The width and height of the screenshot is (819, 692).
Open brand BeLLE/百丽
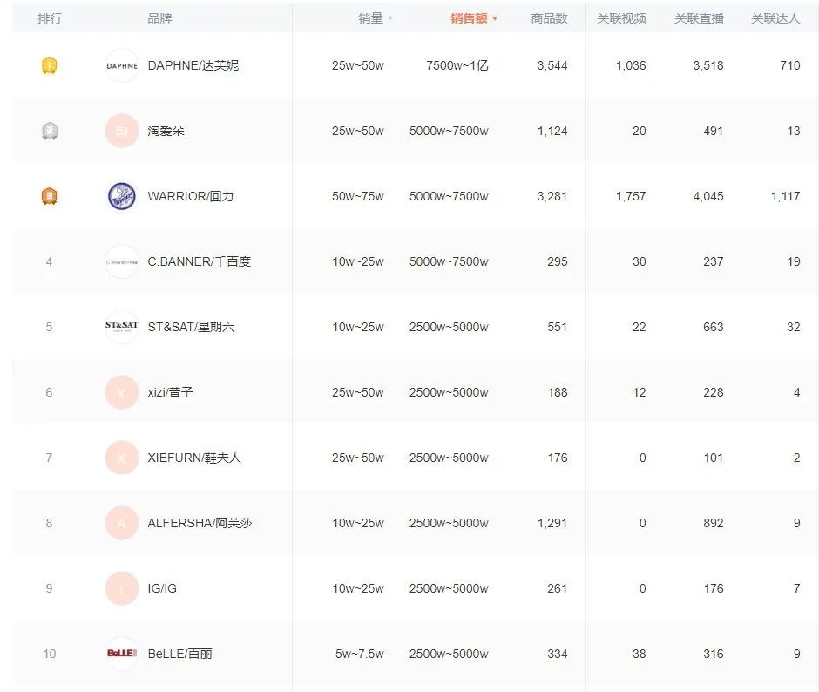[179, 654]
